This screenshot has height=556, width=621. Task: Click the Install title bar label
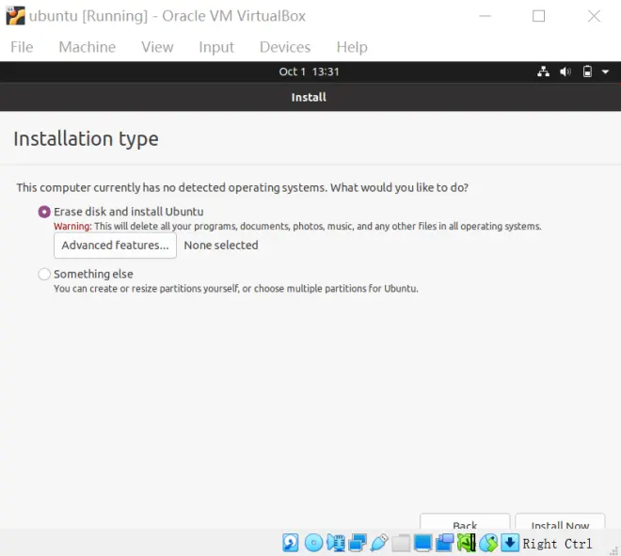tap(309, 98)
